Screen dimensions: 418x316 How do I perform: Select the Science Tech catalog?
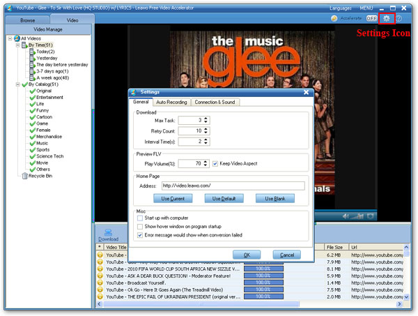(x=50, y=156)
